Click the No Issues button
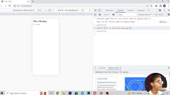Viewport: 170px width, 95px height. point(159,15)
